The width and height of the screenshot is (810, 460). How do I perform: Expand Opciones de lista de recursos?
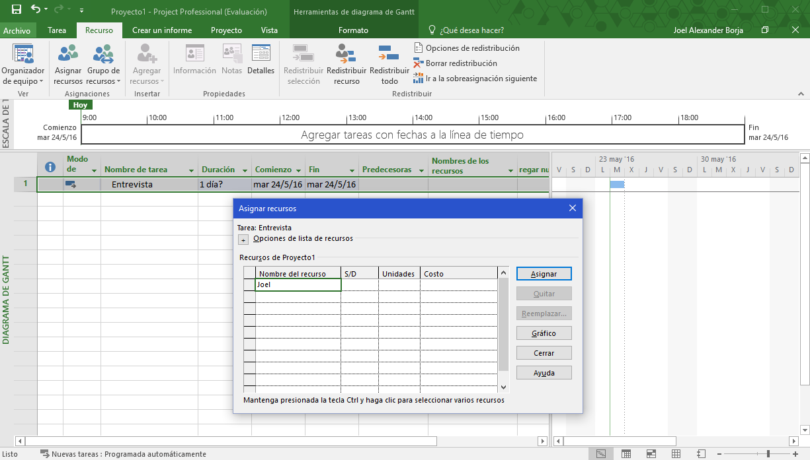(243, 240)
